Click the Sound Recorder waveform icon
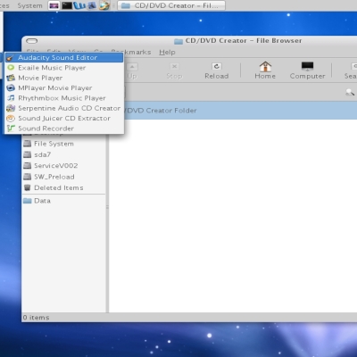Screen dimensions: 357x357 (x=11, y=129)
